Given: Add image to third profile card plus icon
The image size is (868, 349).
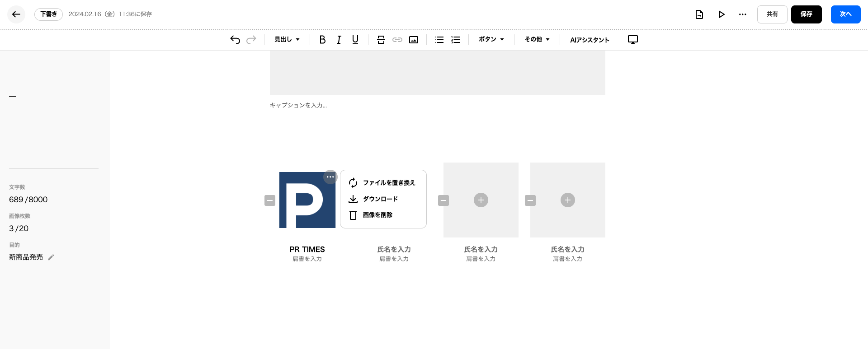Looking at the screenshot, I should (x=481, y=200).
